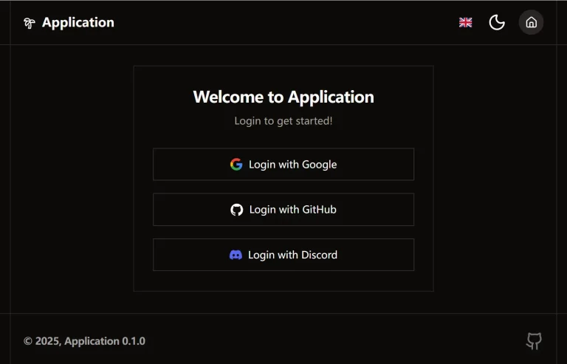Click empty area of login card below Discord
This screenshot has height=364, width=567.
(283, 281)
